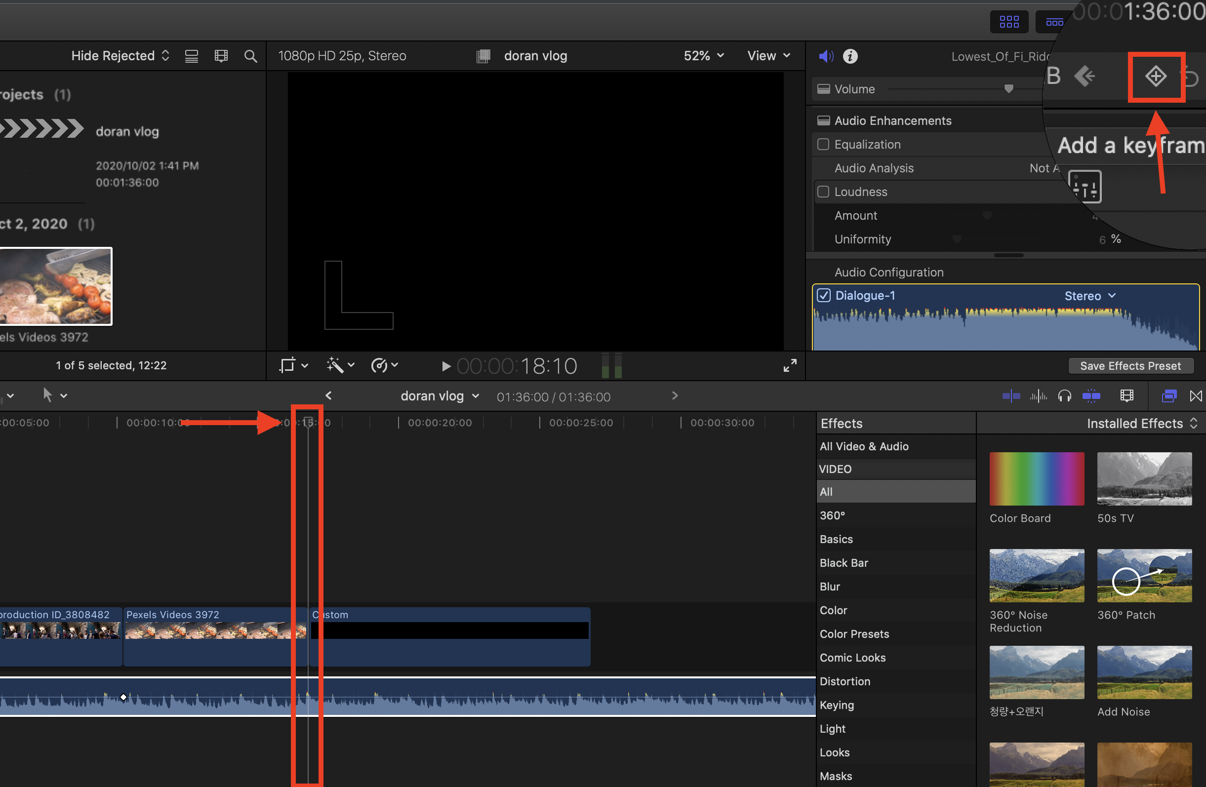Image resolution: width=1206 pixels, height=787 pixels.
Task: Toggle the headphones audio skimming icon
Action: (1064, 396)
